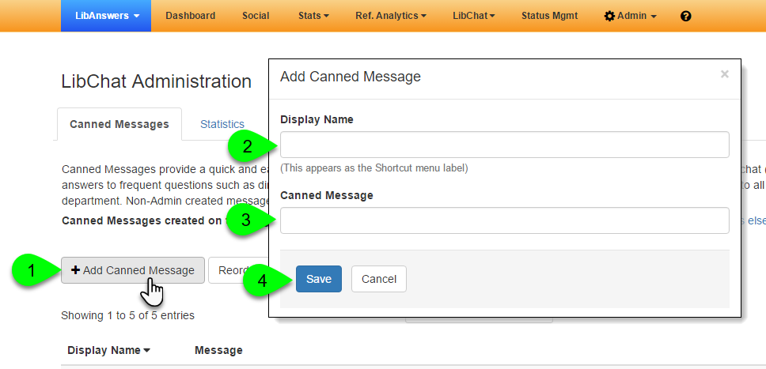Focus the Canned Message input field
The width and height of the screenshot is (766, 369).
click(x=505, y=220)
